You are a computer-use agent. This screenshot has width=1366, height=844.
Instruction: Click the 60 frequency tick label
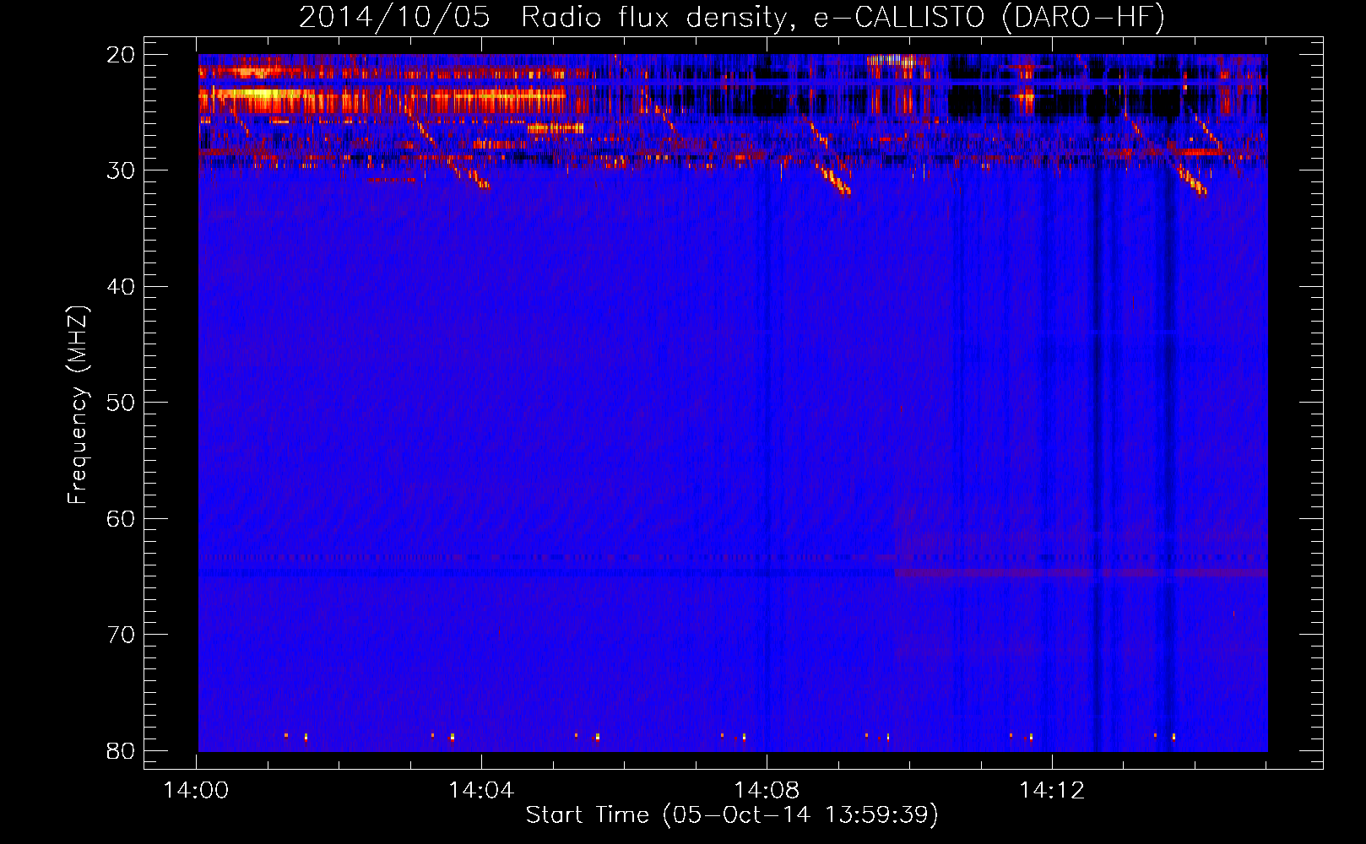pyautogui.click(x=121, y=518)
